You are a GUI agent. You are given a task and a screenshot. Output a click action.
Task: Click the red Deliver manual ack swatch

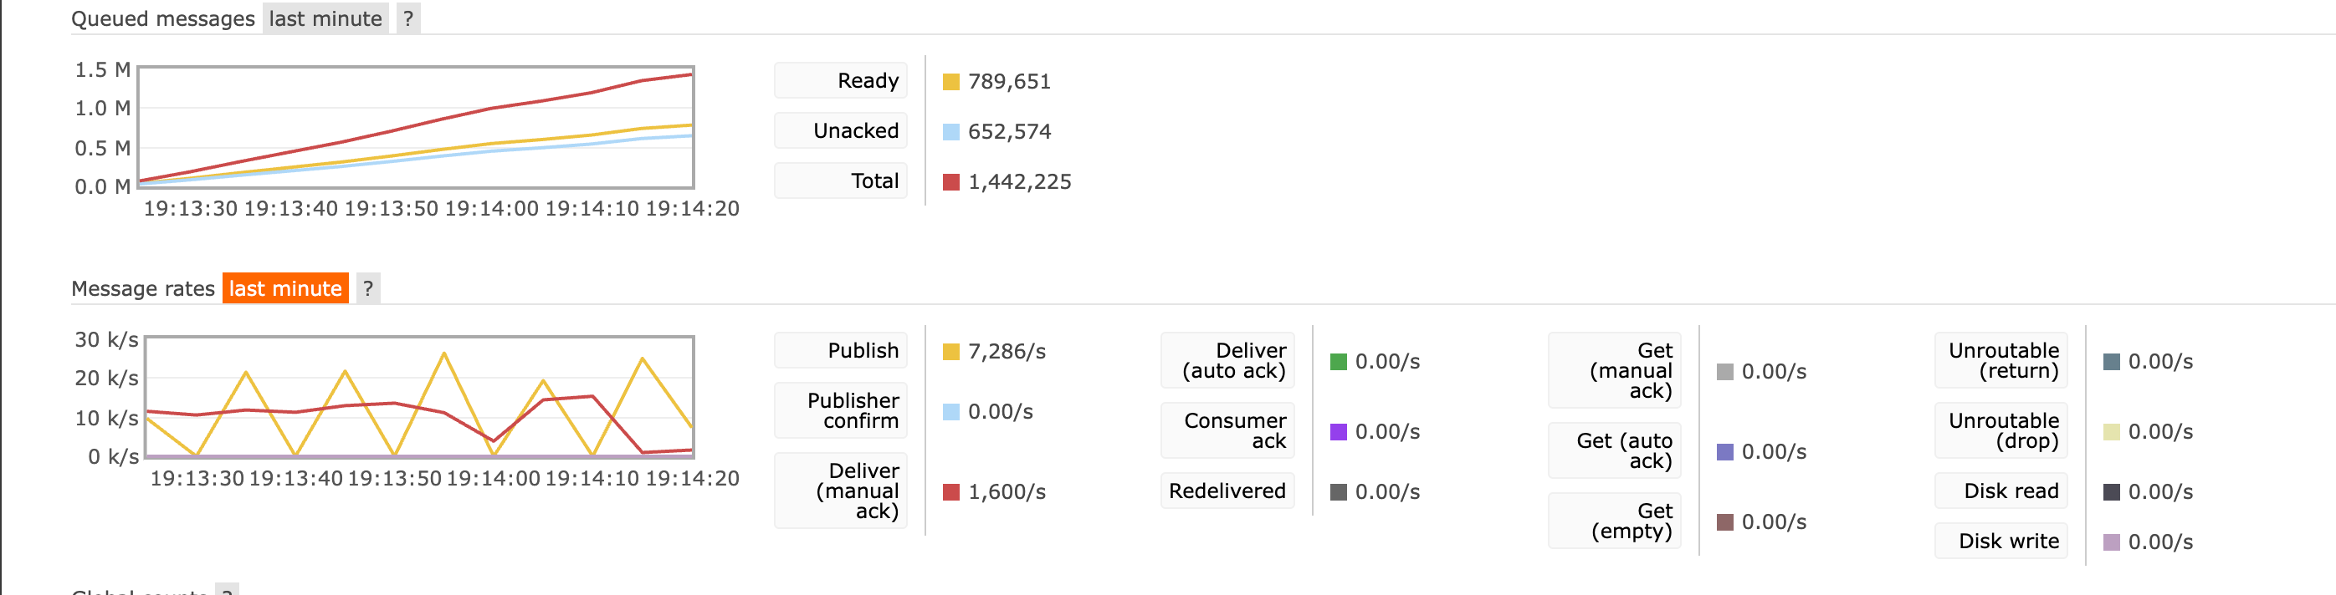coord(950,491)
